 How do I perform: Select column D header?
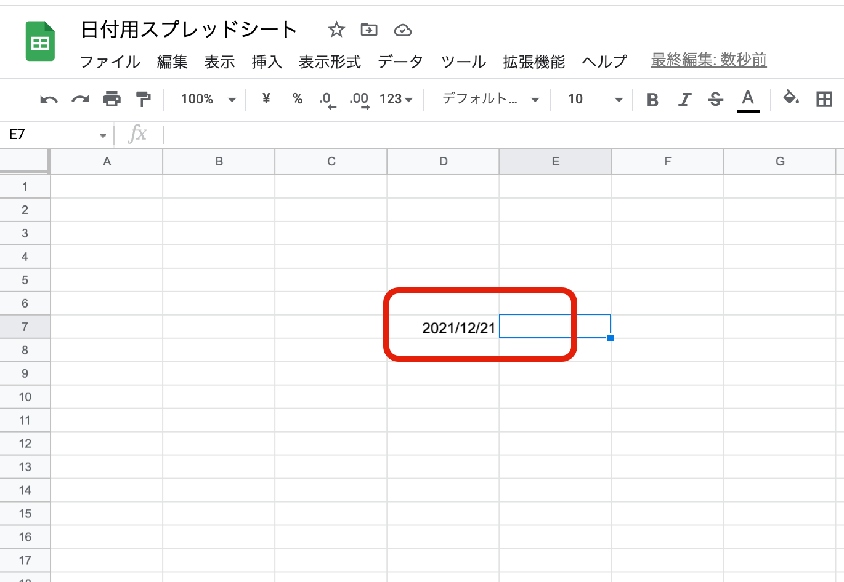pyautogui.click(x=443, y=162)
